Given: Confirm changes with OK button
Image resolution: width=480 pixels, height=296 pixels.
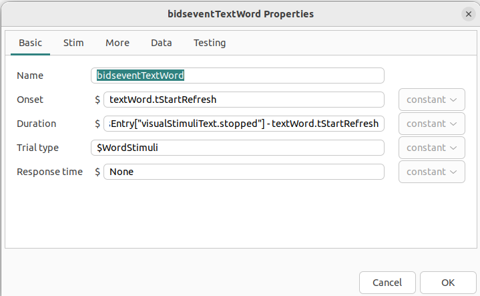Looking at the screenshot, I should pyautogui.click(x=448, y=283).
